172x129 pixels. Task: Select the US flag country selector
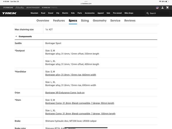pyautogui.click(x=157, y=7)
